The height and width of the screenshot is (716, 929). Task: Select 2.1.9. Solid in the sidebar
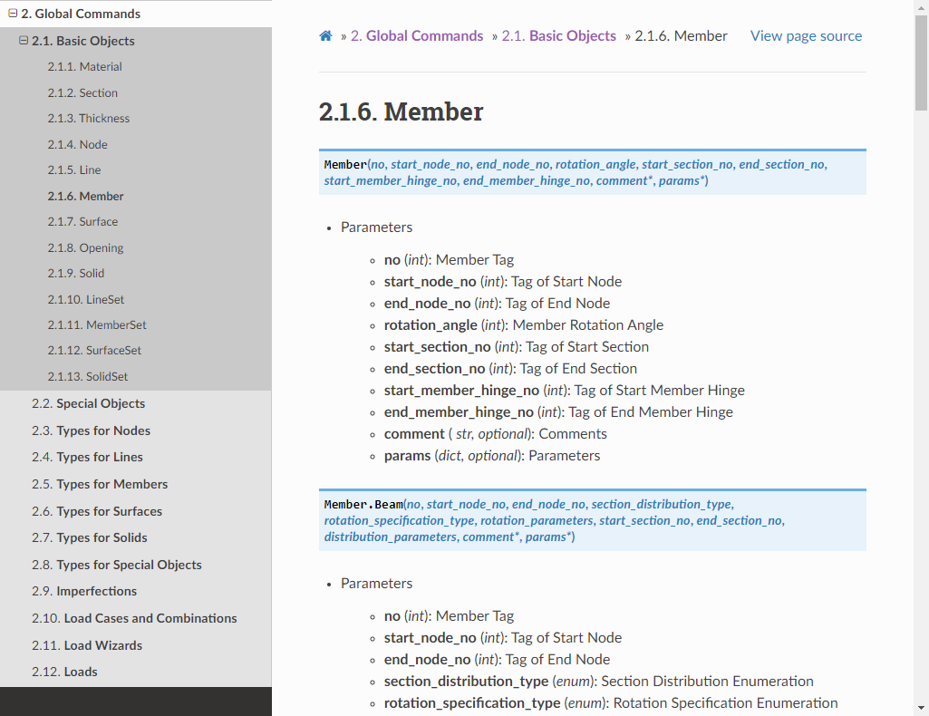click(x=74, y=273)
